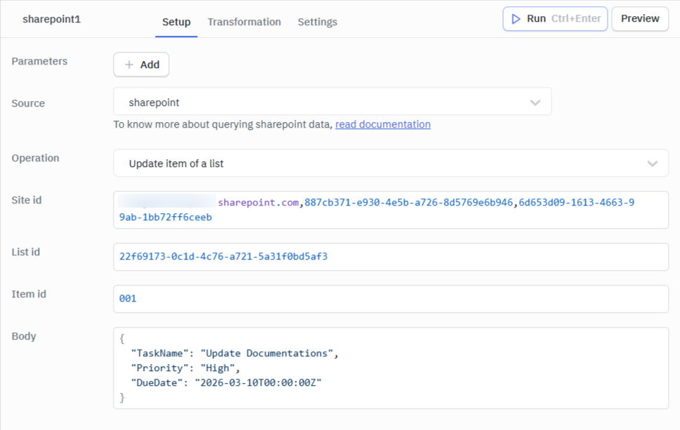The width and height of the screenshot is (680, 430).
Task: Switch to the Transformation tab
Action: coord(244,22)
